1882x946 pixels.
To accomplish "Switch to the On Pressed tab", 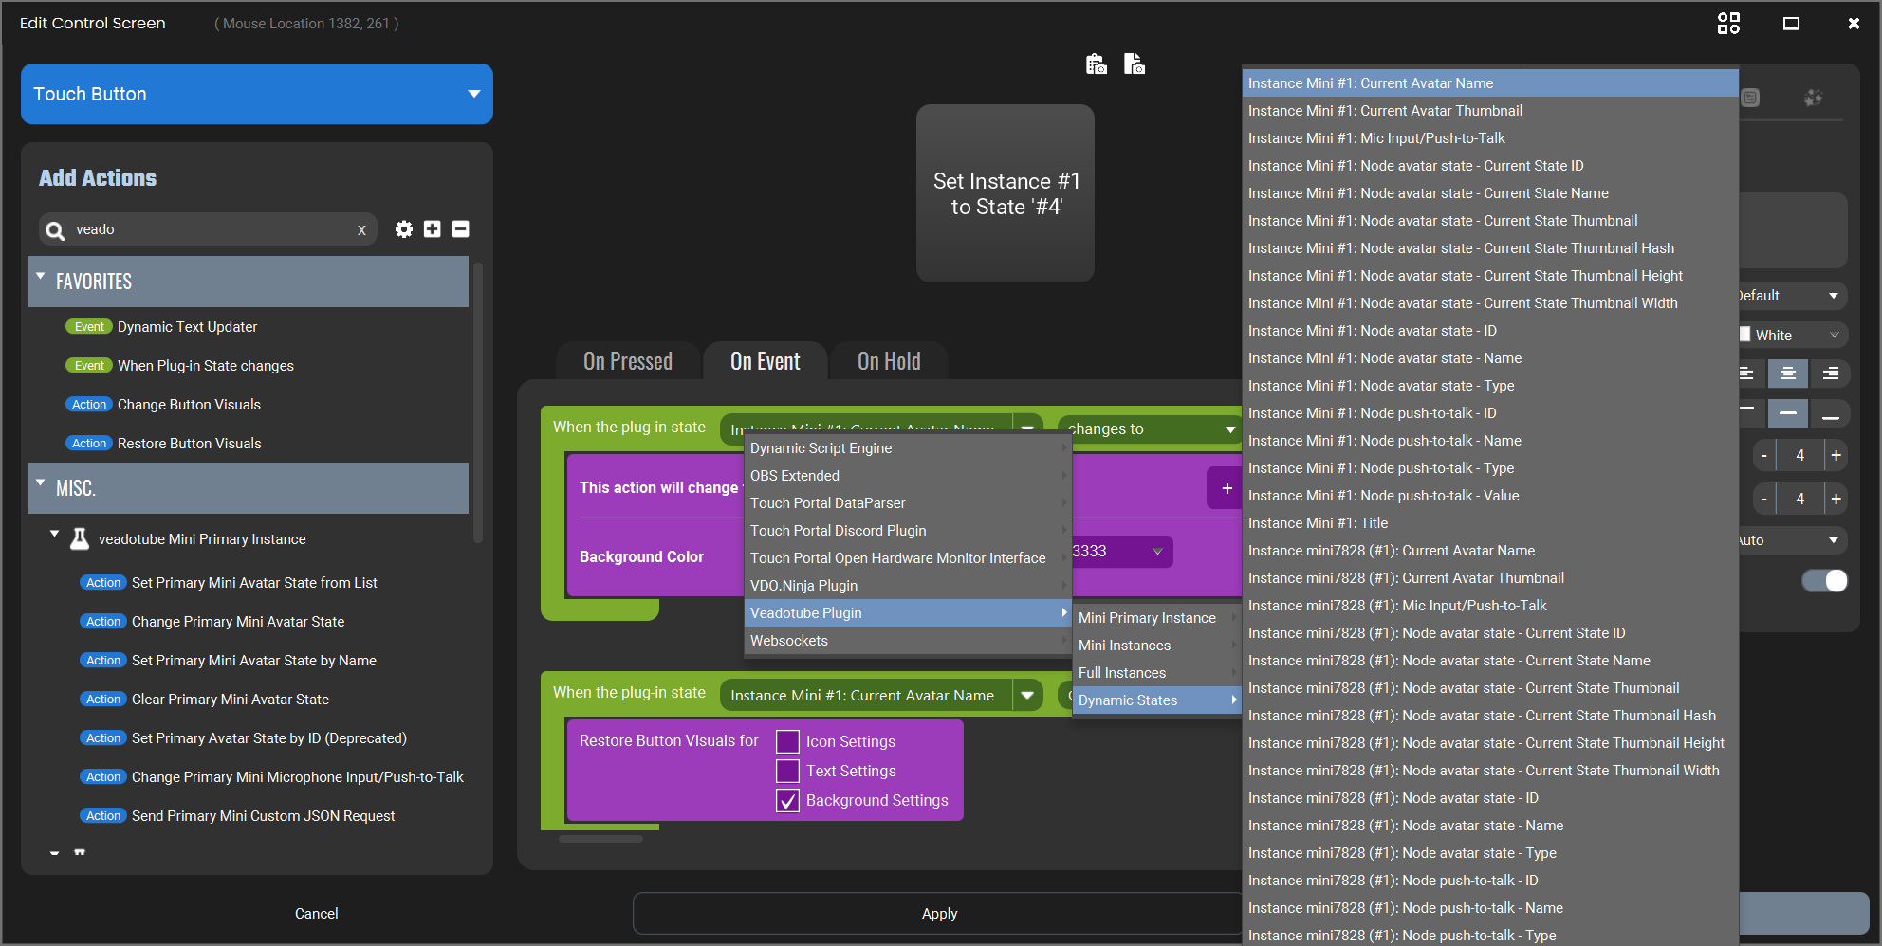I will pos(628,361).
